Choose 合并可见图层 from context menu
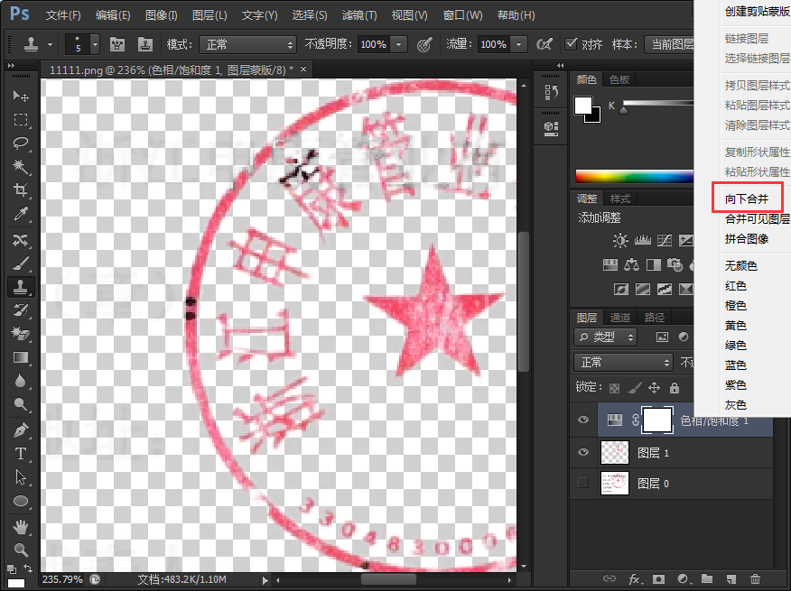The height and width of the screenshot is (591, 791). [758, 219]
